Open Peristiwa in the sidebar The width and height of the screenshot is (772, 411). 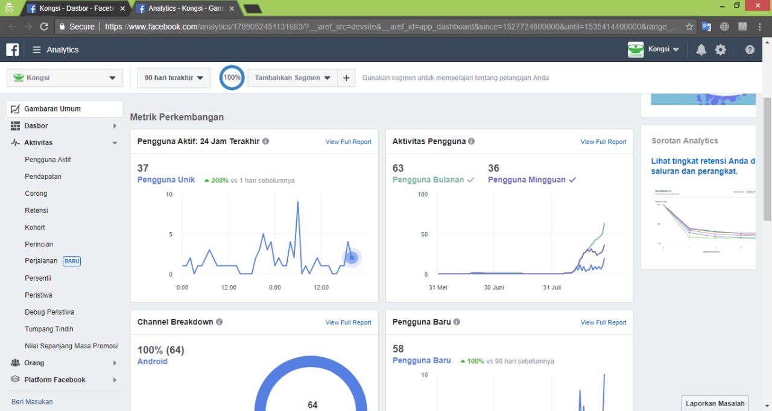pos(39,295)
